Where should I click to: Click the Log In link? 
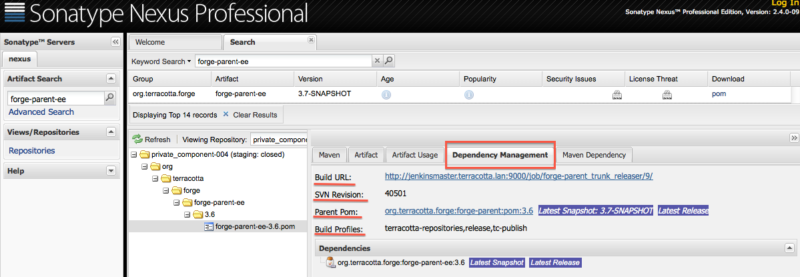786,3
